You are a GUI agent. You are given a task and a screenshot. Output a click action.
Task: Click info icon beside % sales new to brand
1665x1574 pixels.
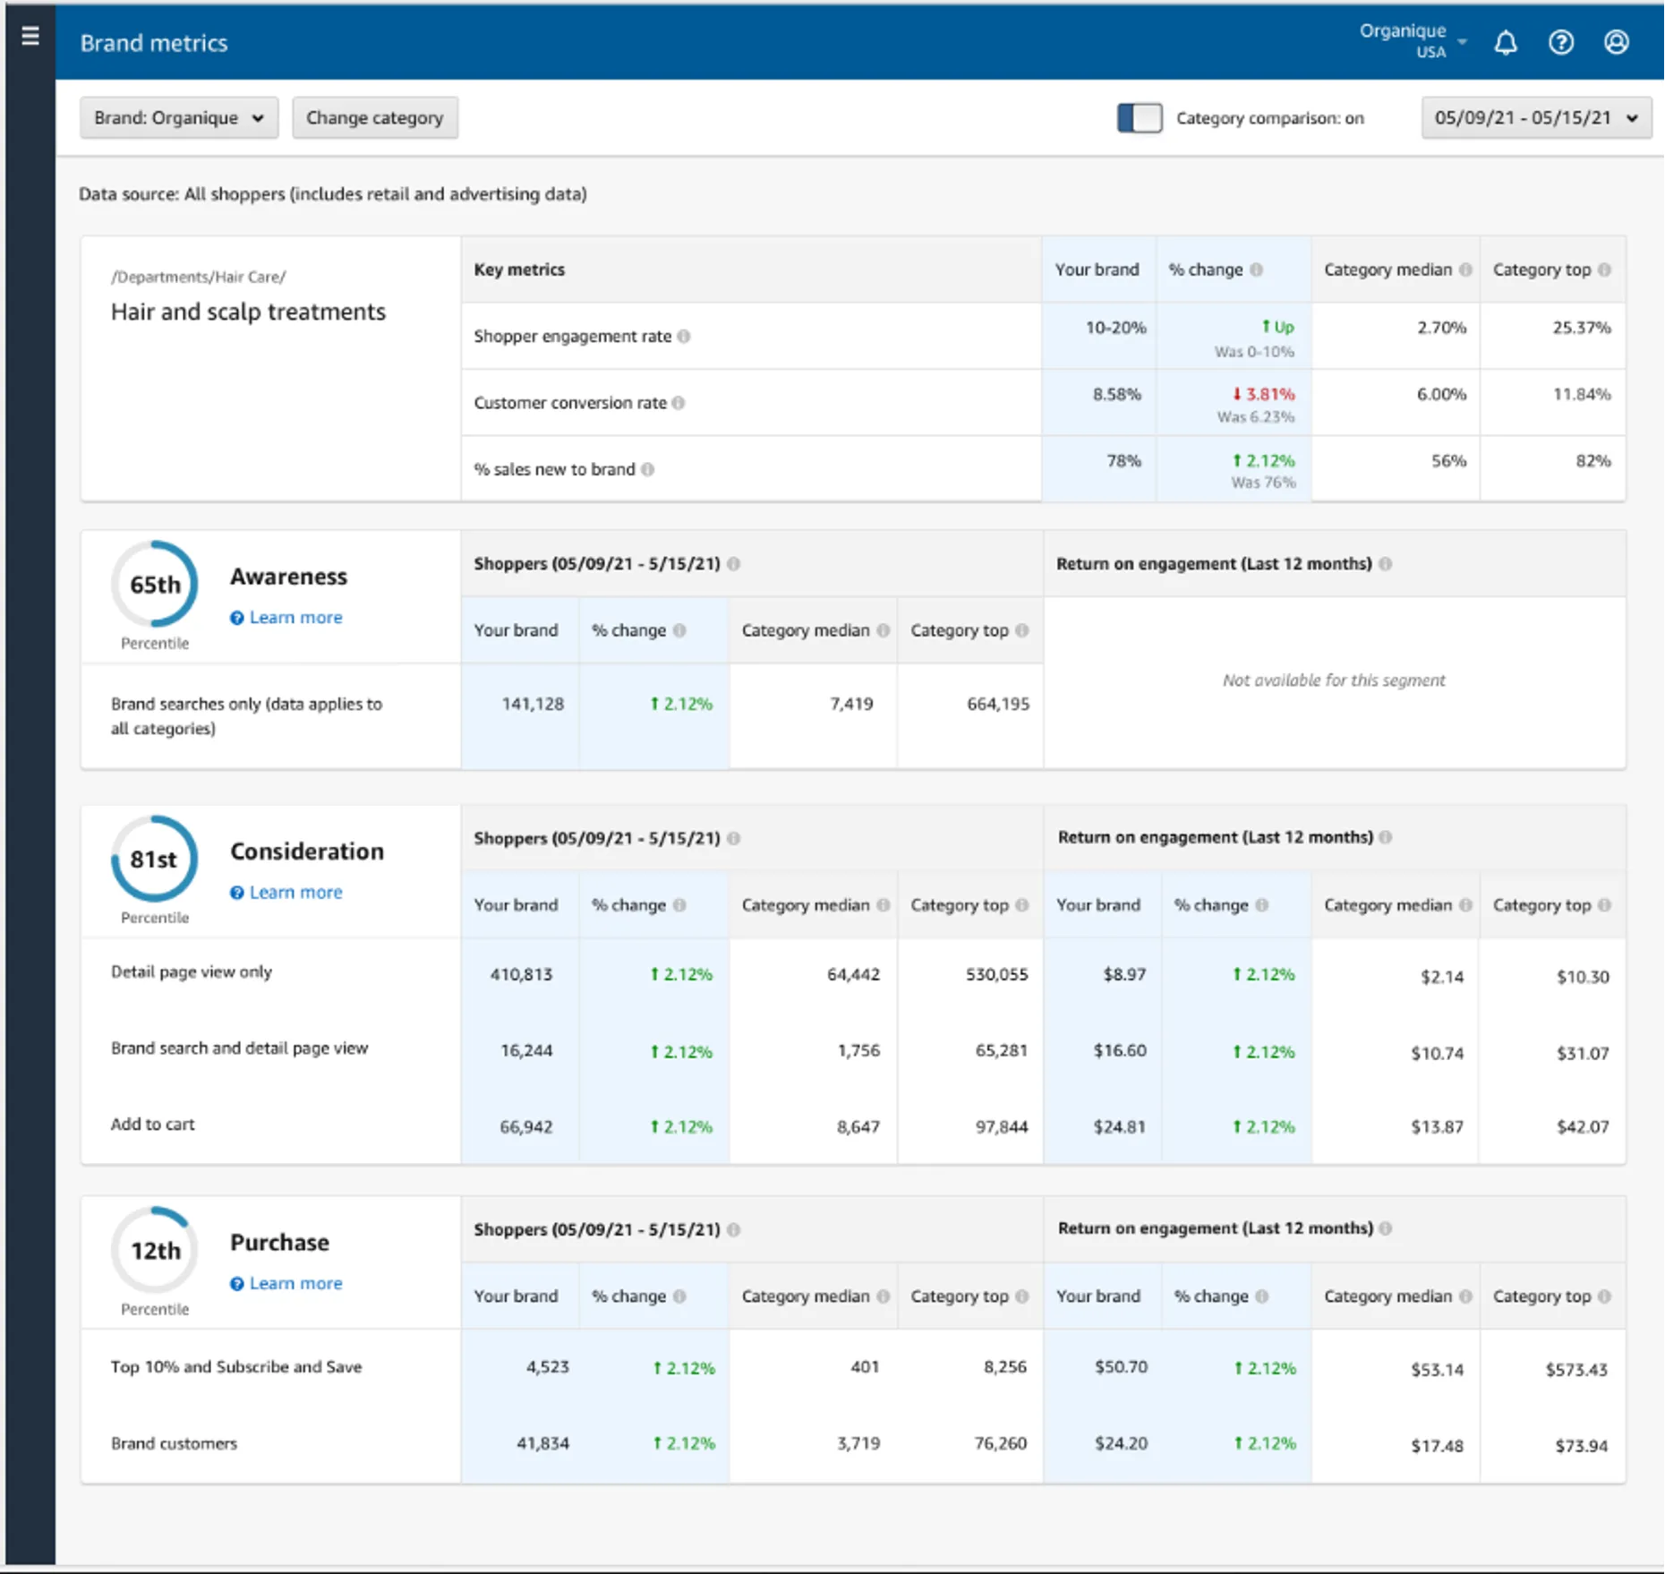point(647,469)
